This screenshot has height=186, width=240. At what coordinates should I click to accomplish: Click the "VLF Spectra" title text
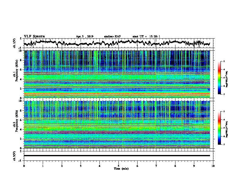coord(34,36)
